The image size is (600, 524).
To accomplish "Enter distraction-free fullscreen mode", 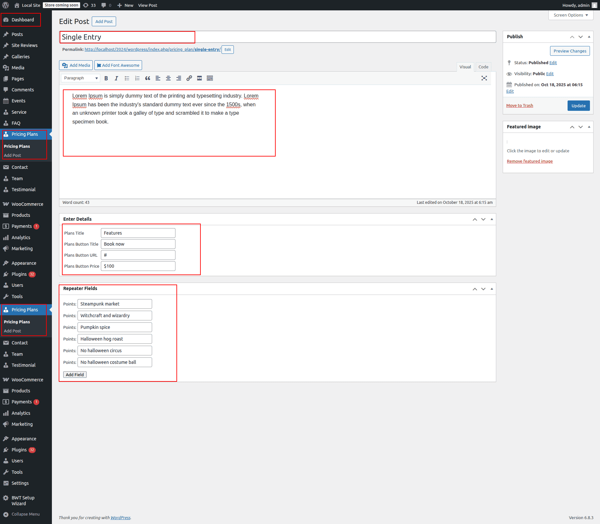I will [484, 78].
